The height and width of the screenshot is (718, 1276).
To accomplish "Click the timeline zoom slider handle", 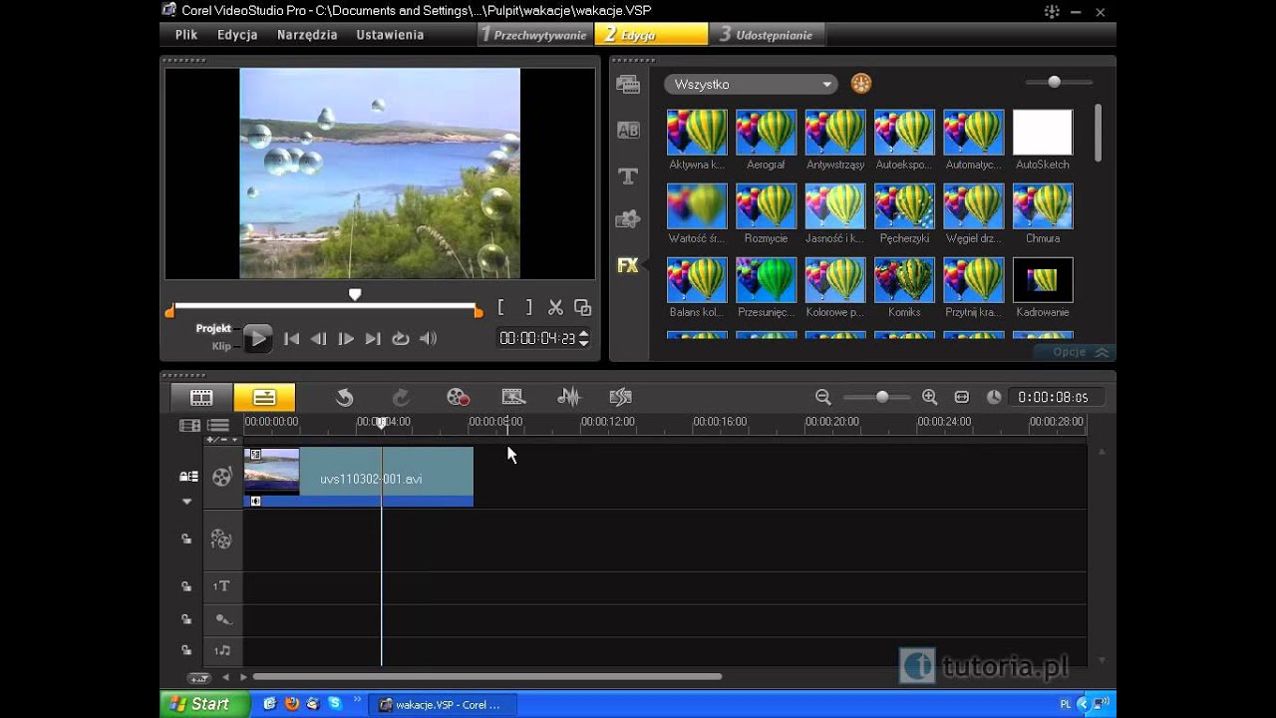I will tap(882, 397).
